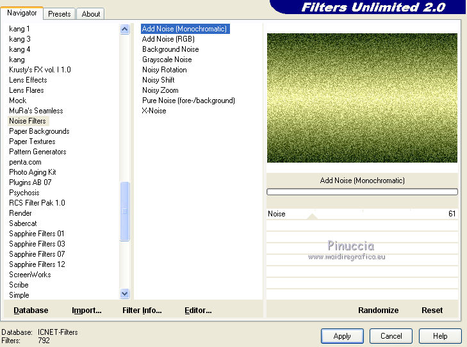
Task: Randomize the filter settings
Action: (378, 311)
